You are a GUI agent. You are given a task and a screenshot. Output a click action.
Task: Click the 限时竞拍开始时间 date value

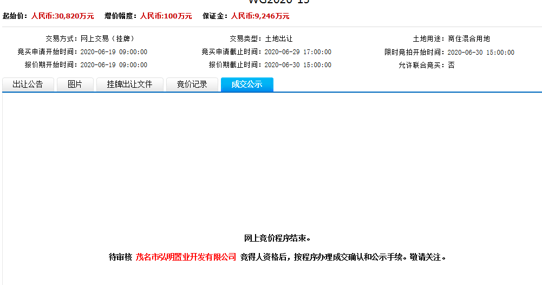click(481, 53)
